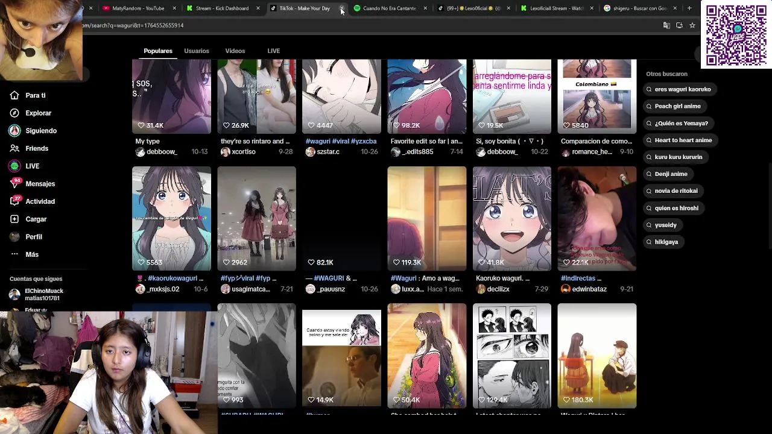Open romance_he... user profile link
772x434 pixels.
(592, 152)
